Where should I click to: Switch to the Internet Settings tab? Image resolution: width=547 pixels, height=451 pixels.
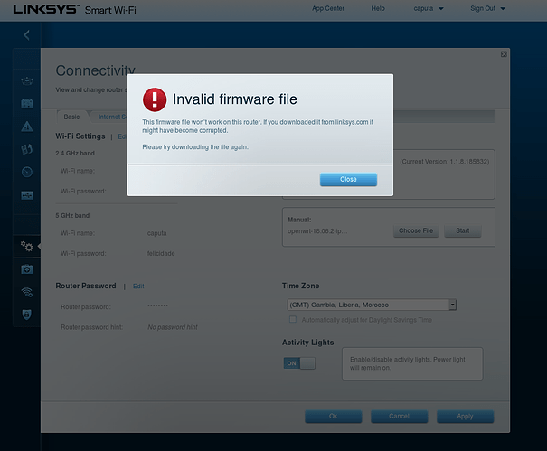click(x=112, y=117)
